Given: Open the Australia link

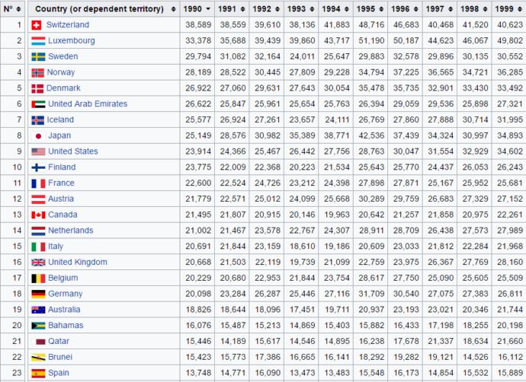Looking at the screenshot, I should click(64, 310).
